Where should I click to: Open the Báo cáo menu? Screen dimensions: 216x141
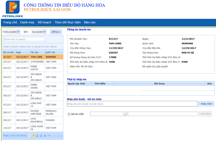click(90, 22)
